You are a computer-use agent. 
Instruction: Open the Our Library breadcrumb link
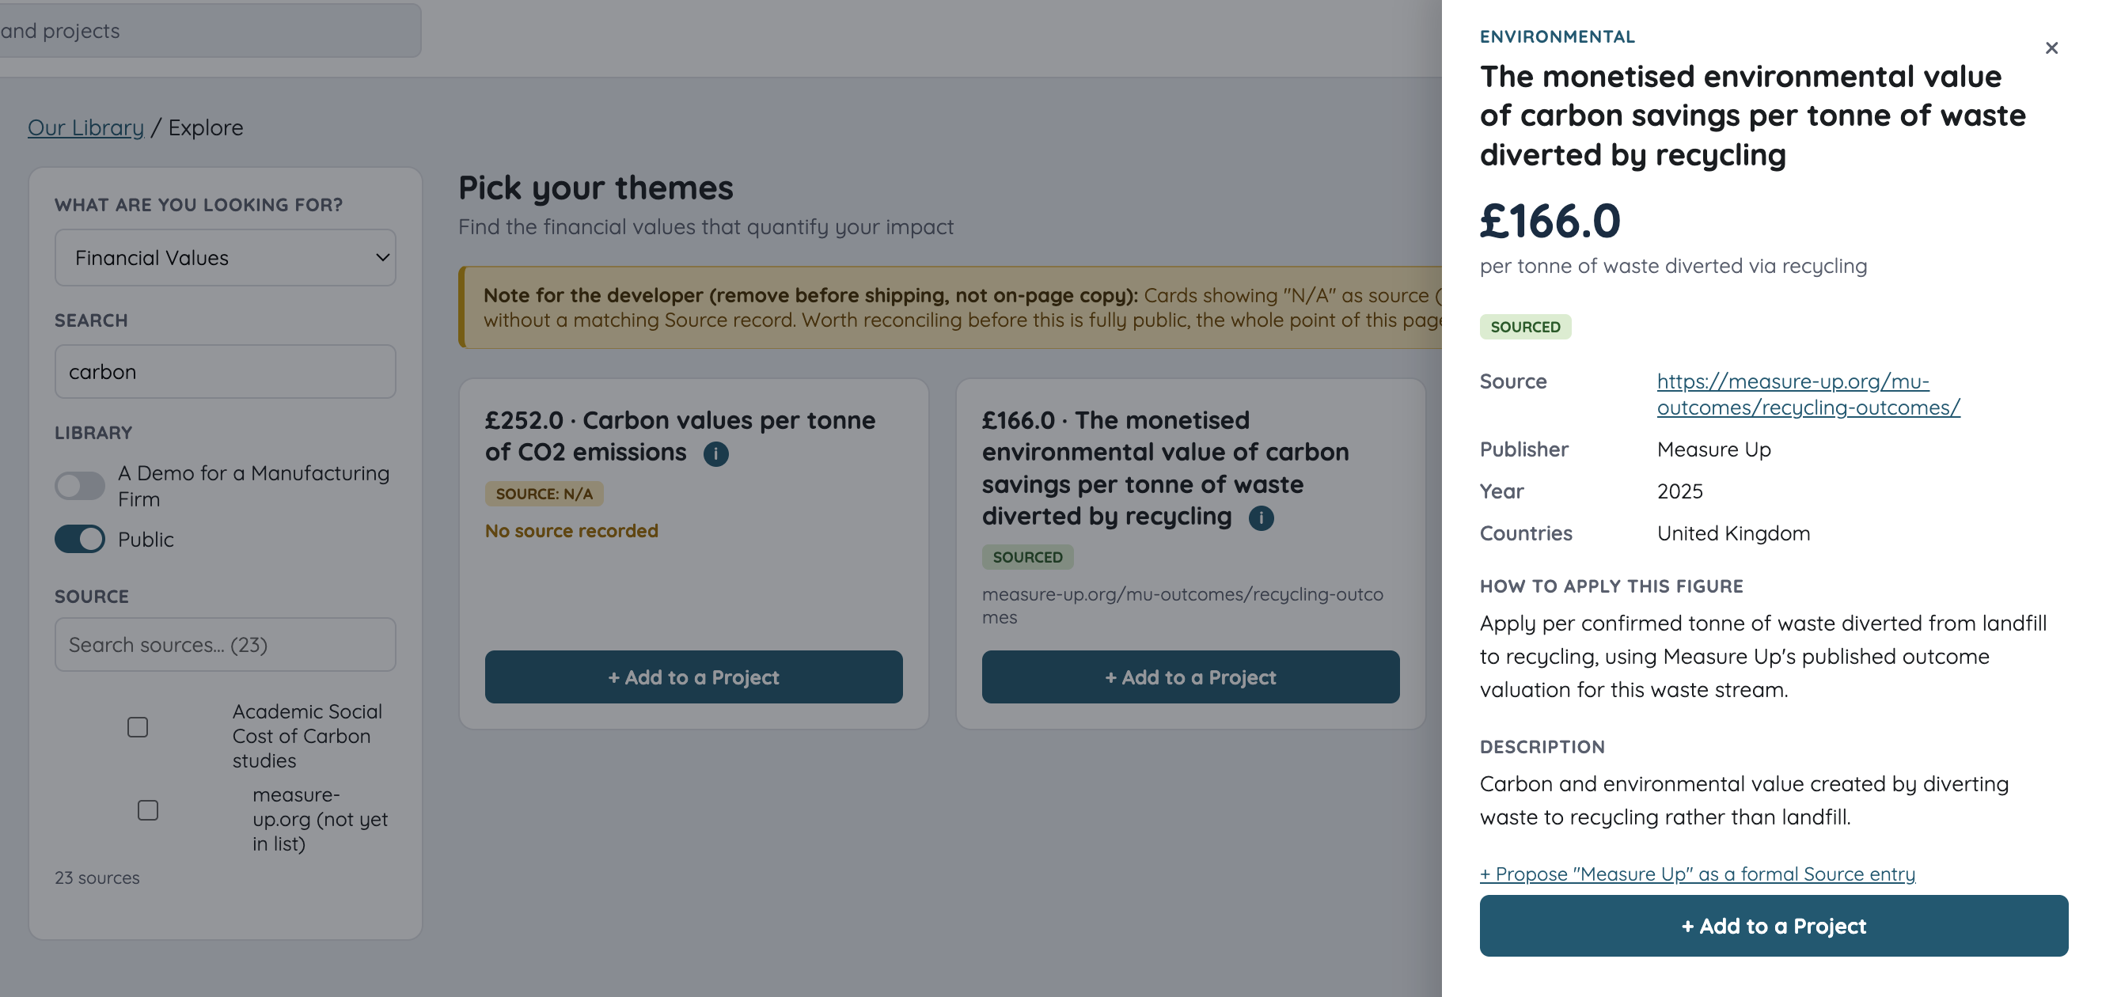[x=85, y=128]
